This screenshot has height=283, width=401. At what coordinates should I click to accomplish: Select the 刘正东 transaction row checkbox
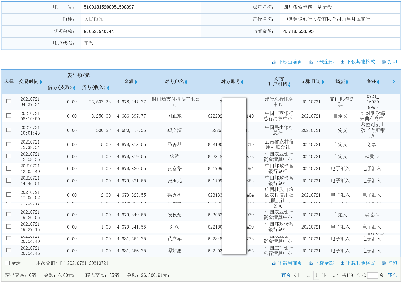point(8,116)
